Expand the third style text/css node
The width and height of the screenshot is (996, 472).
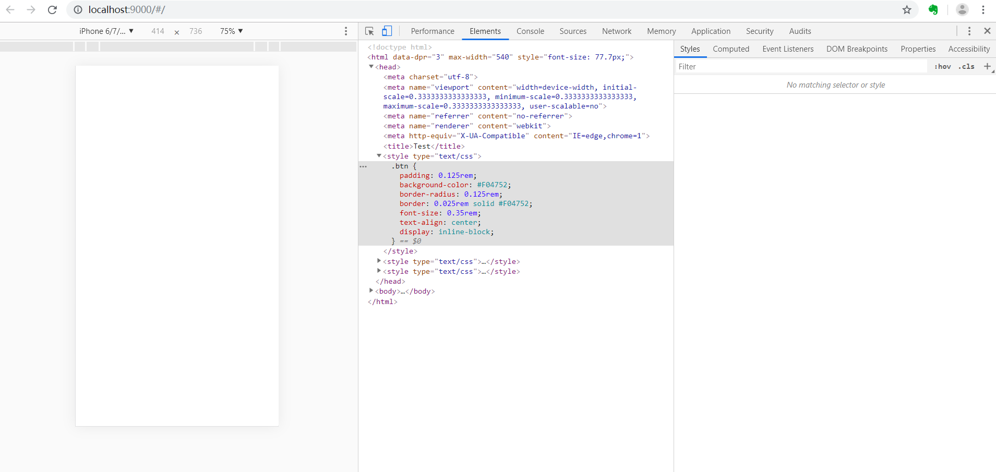379,271
